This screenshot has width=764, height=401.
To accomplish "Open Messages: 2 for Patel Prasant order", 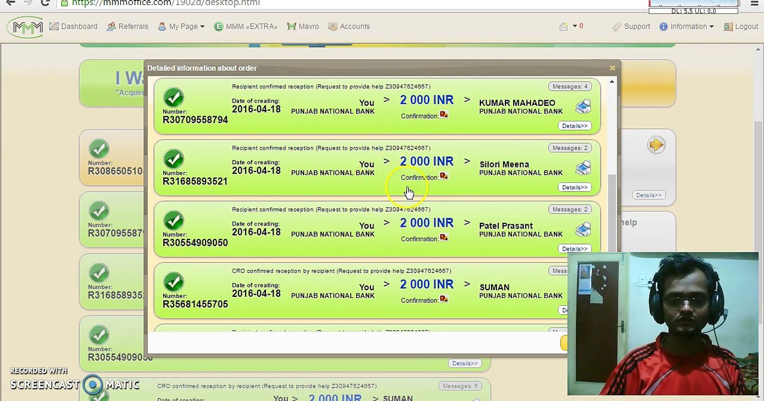I will point(570,209).
